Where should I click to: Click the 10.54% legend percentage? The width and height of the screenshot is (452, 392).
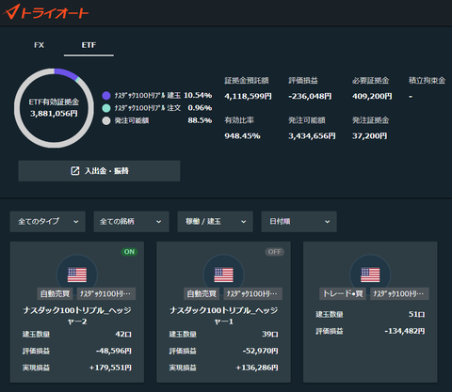point(198,95)
